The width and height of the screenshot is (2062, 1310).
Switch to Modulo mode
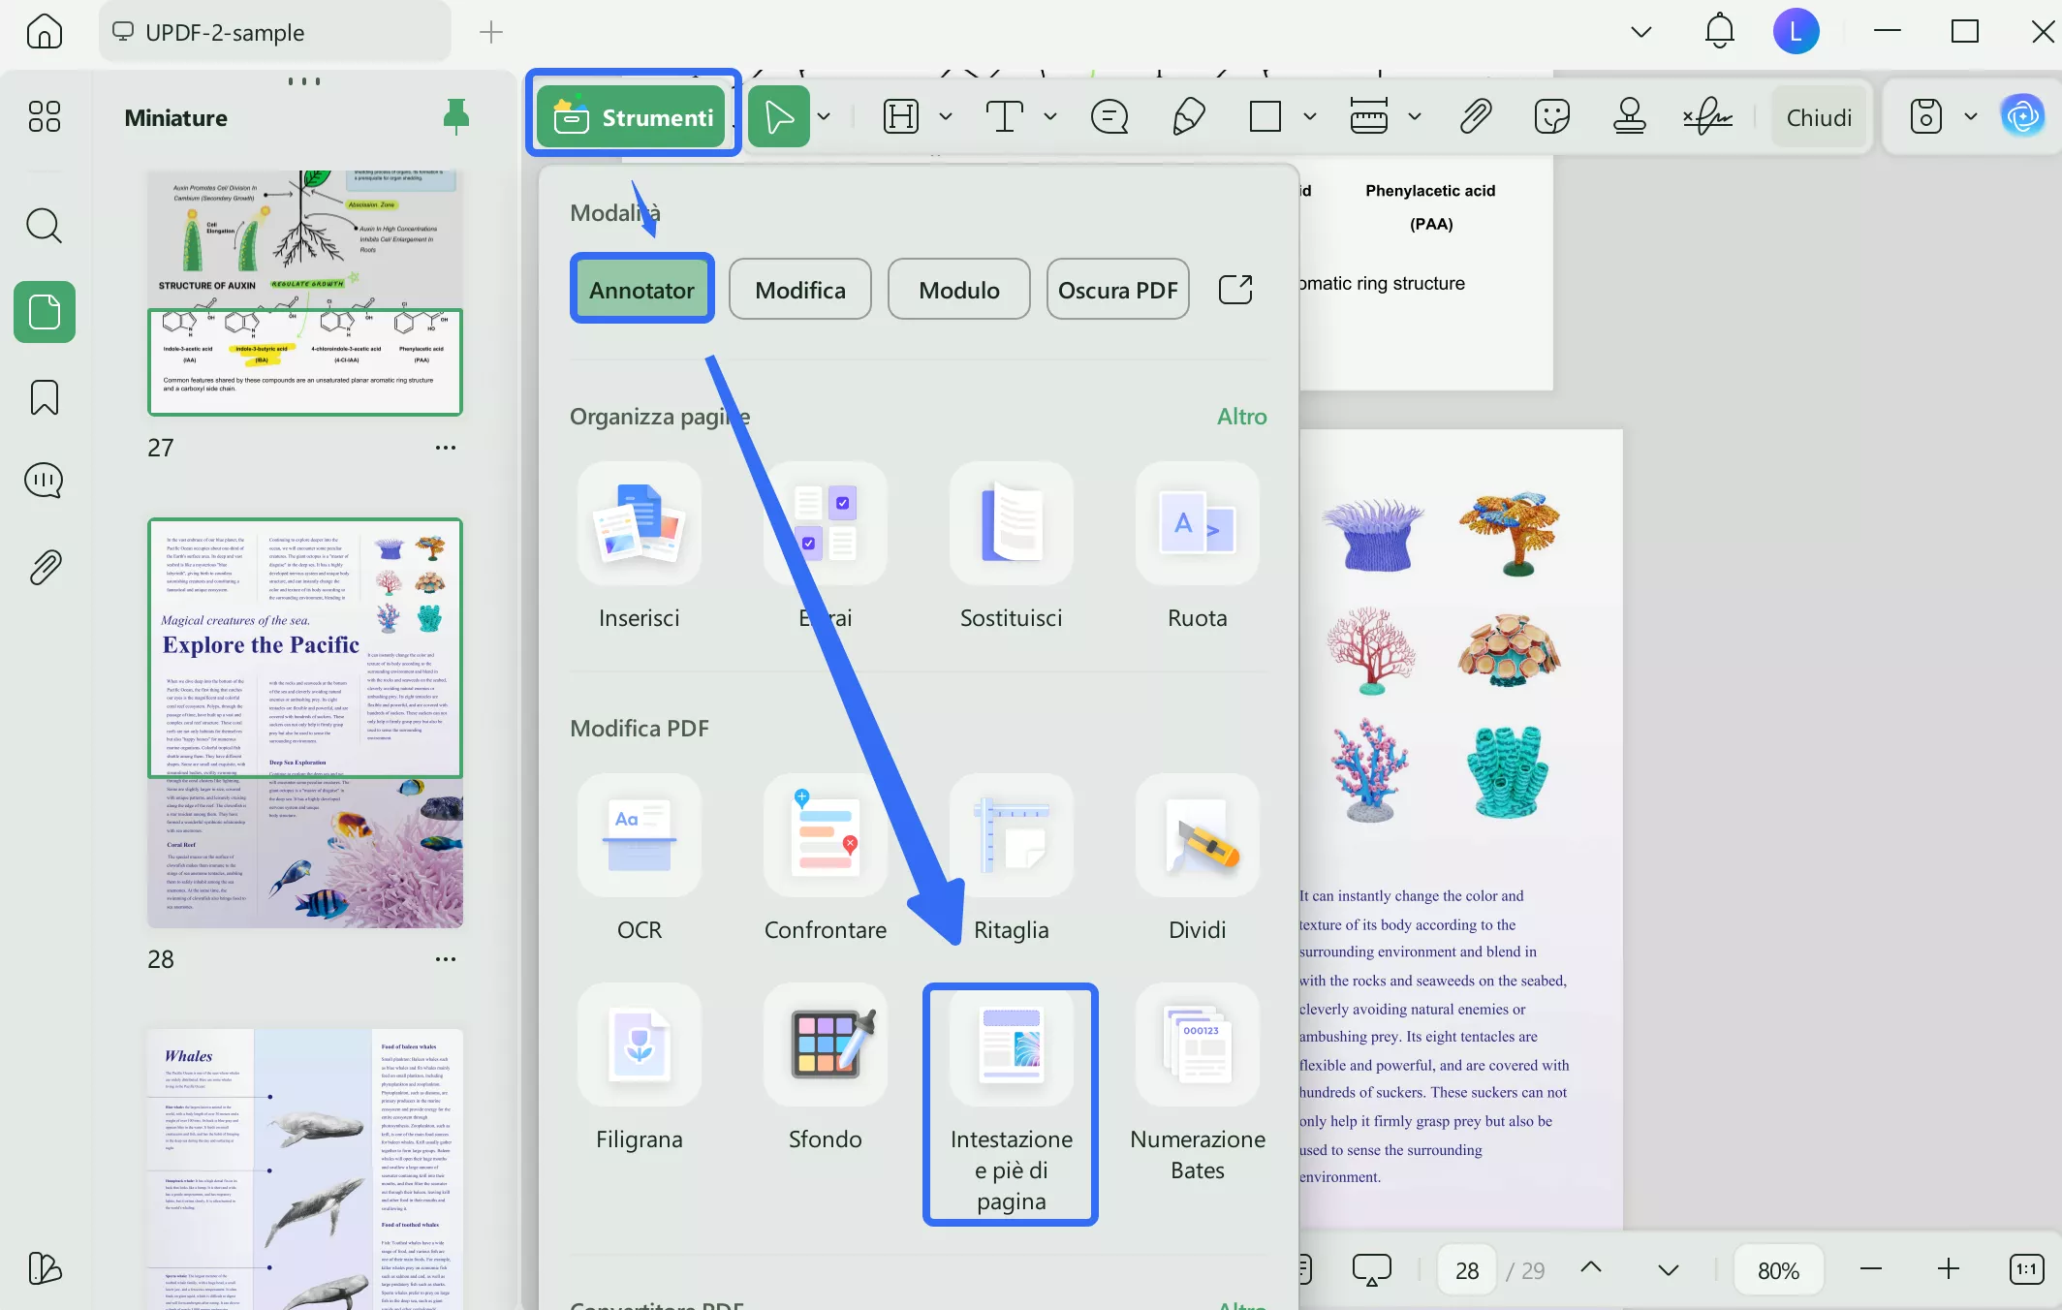tap(958, 290)
